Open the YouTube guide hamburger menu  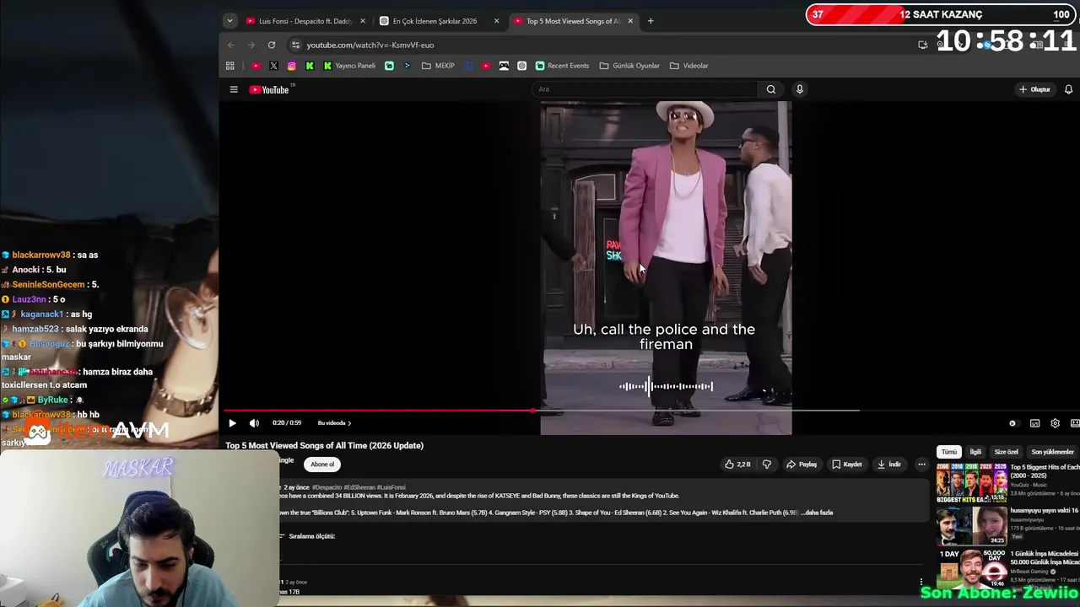click(x=234, y=89)
